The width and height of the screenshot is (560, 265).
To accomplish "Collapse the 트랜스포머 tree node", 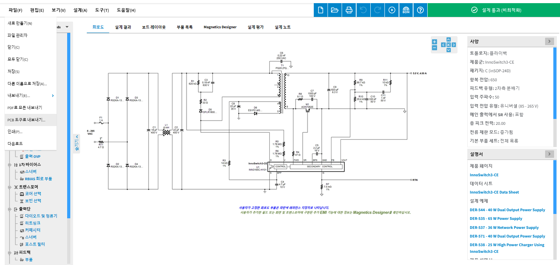I will [x=9, y=187].
